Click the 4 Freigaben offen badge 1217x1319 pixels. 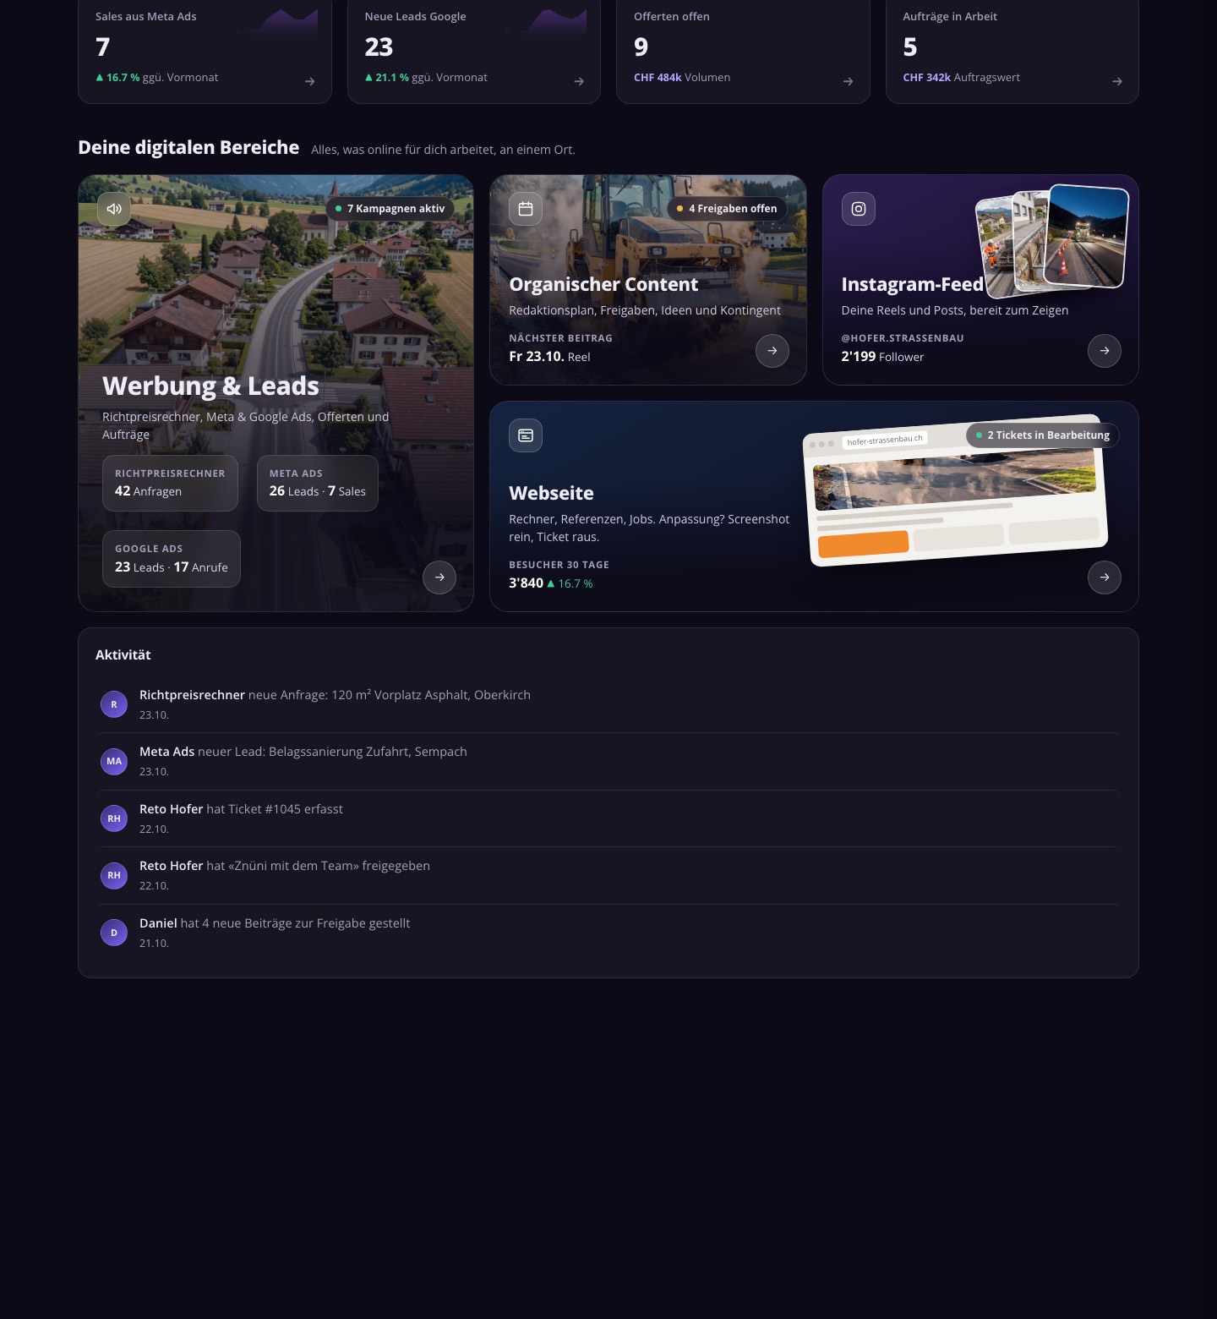point(728,209)
